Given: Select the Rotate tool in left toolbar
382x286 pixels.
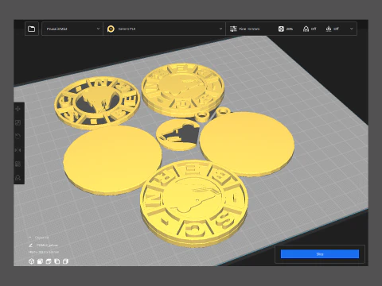Looking at the screenshot, I should click(x=18, y=137).
